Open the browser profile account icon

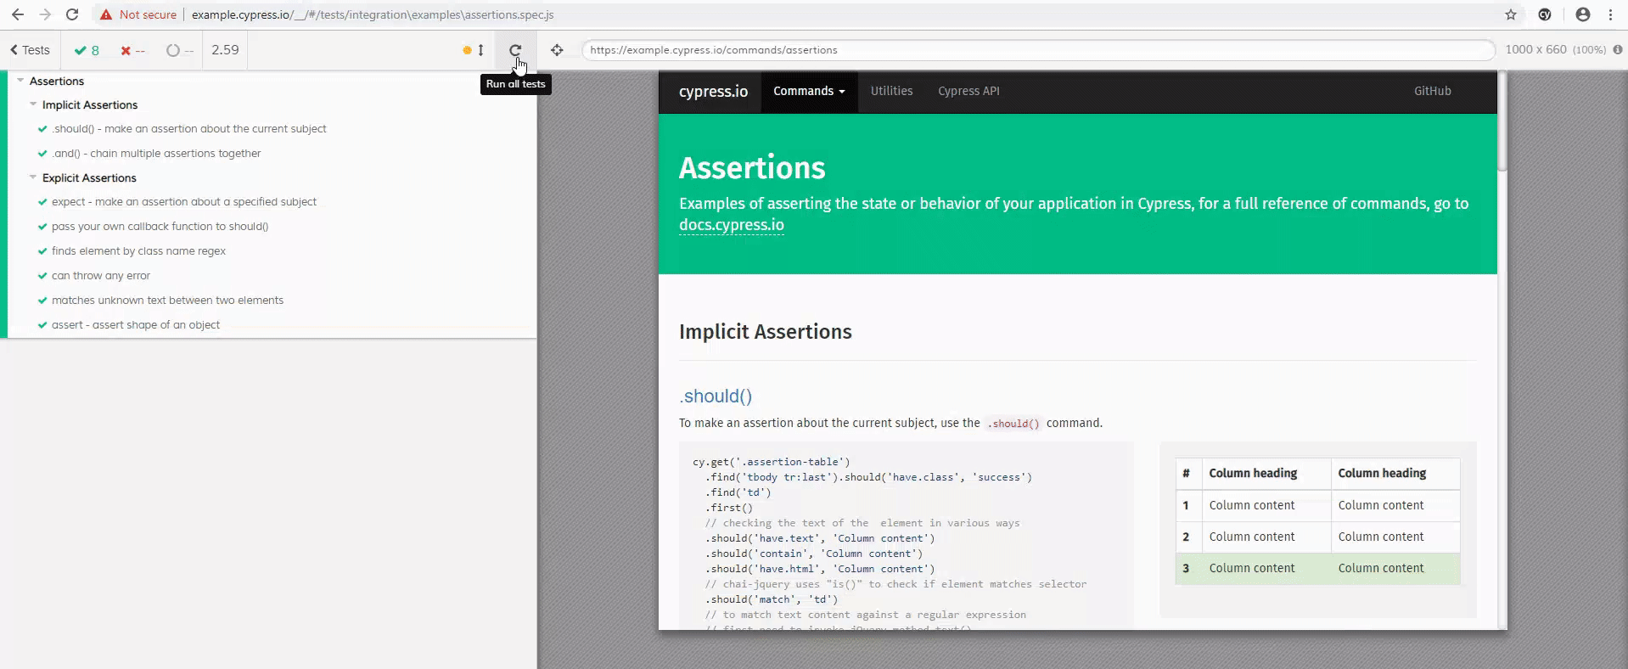point(1583,14)
